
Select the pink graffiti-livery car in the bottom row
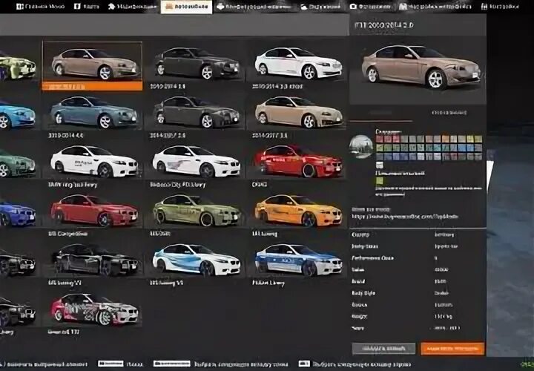pos(92,309)
